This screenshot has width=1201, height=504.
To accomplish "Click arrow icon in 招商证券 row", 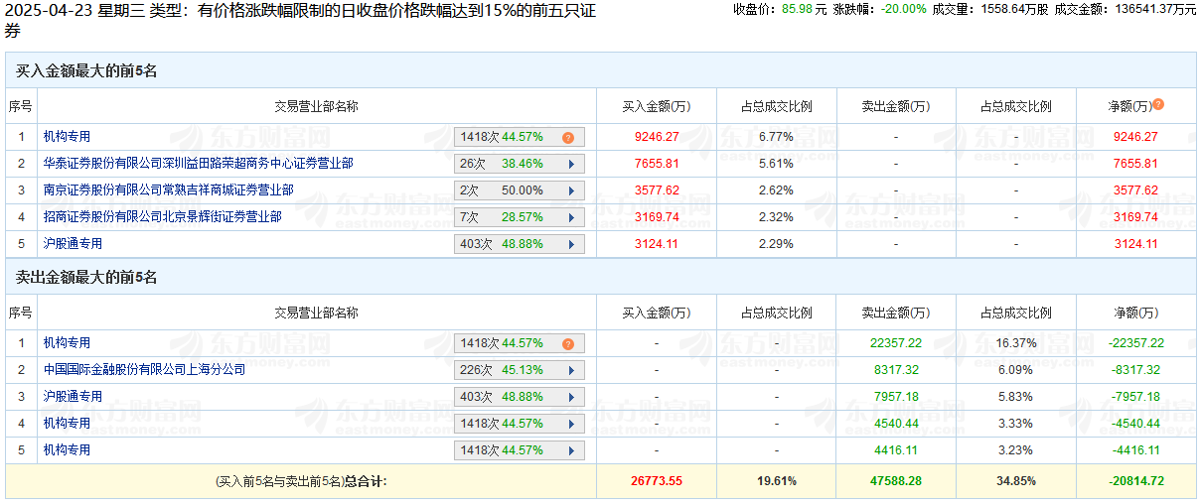I will (x=571, y=217).
